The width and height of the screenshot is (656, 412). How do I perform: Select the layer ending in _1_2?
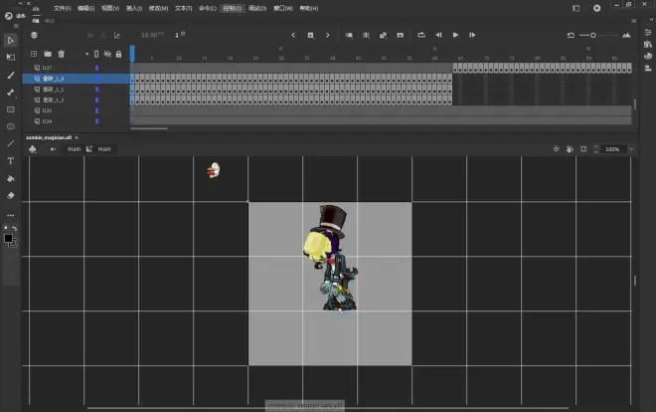point(53,101)
